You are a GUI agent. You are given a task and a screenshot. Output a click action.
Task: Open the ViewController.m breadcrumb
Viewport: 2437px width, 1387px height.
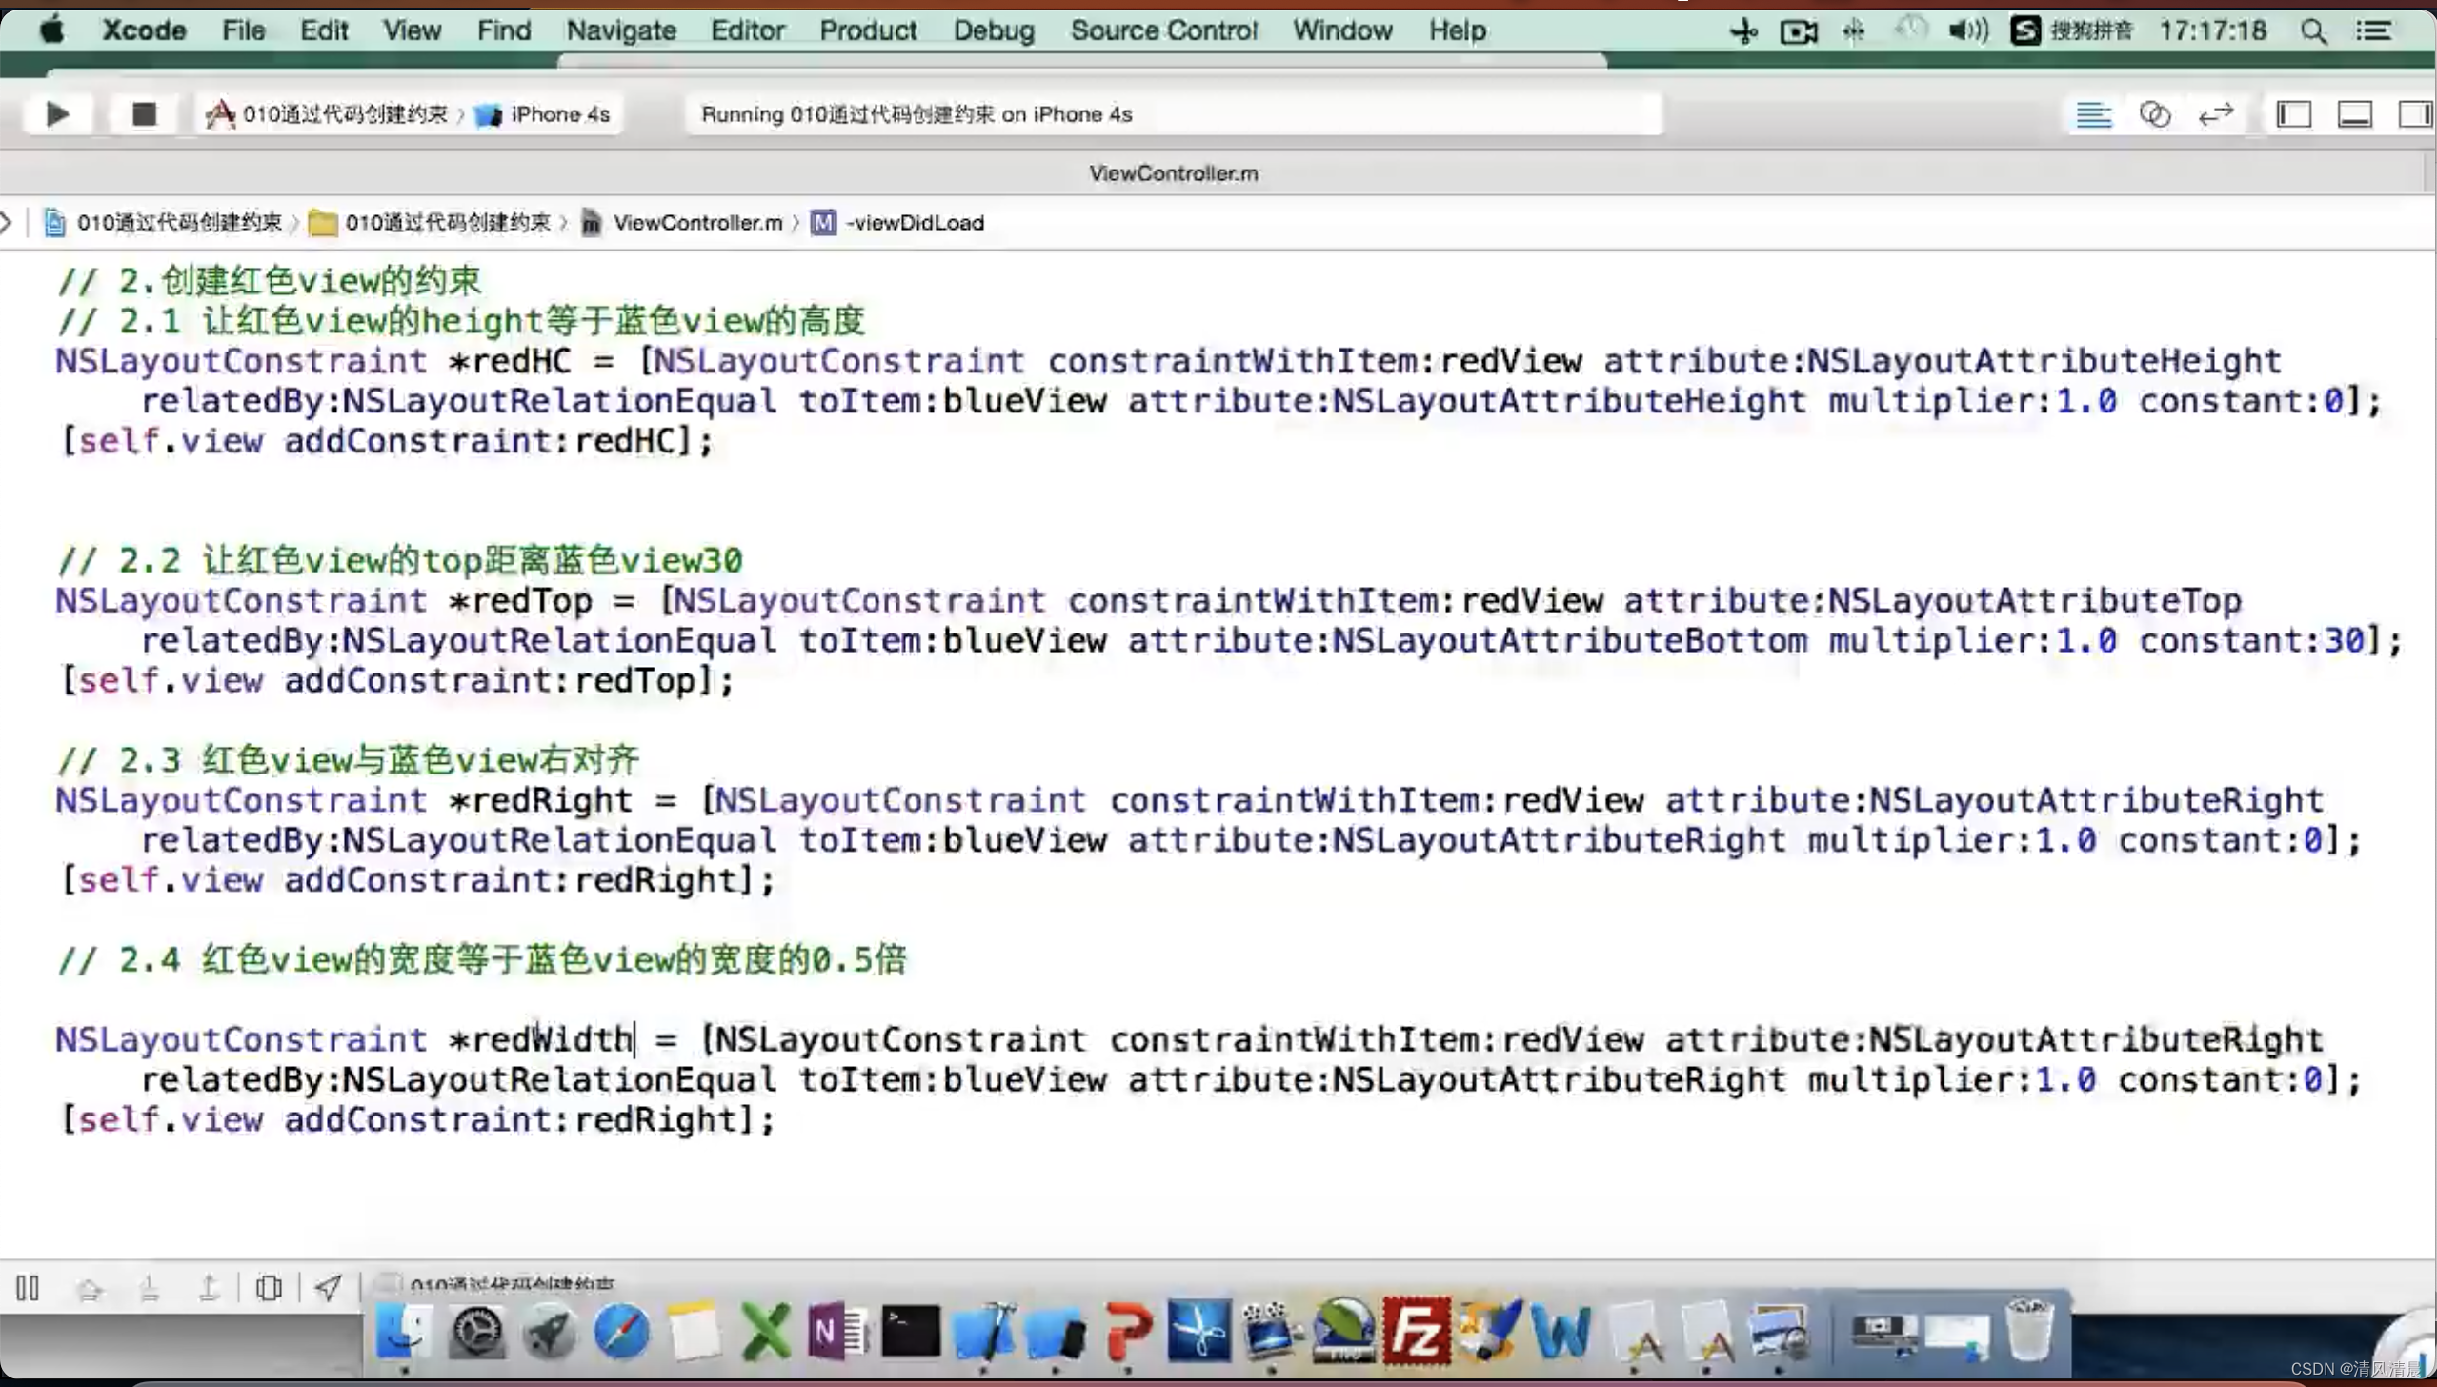point(682,222)
